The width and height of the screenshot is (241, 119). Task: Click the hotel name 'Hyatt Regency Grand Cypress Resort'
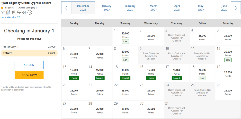pyautogui.click(x=26, y=3)
